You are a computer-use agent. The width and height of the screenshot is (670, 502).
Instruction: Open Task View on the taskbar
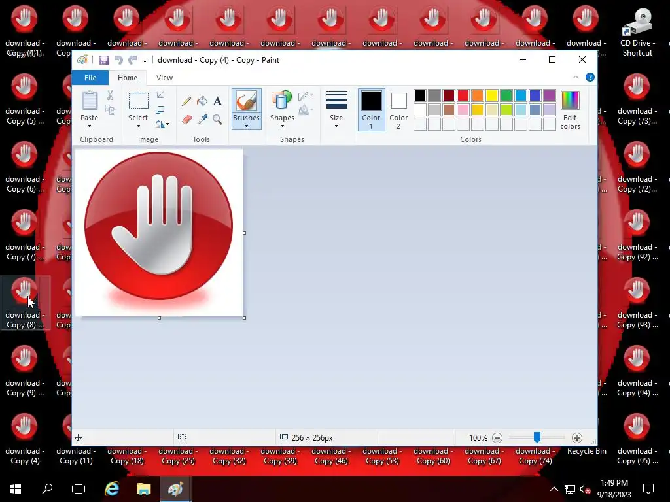click(x=79, y=489)
